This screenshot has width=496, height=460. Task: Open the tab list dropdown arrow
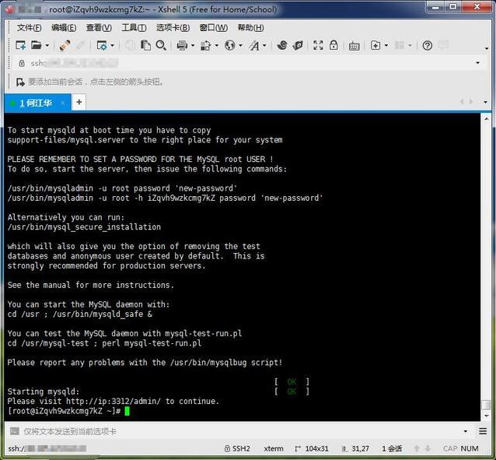[x=485, y=102]
